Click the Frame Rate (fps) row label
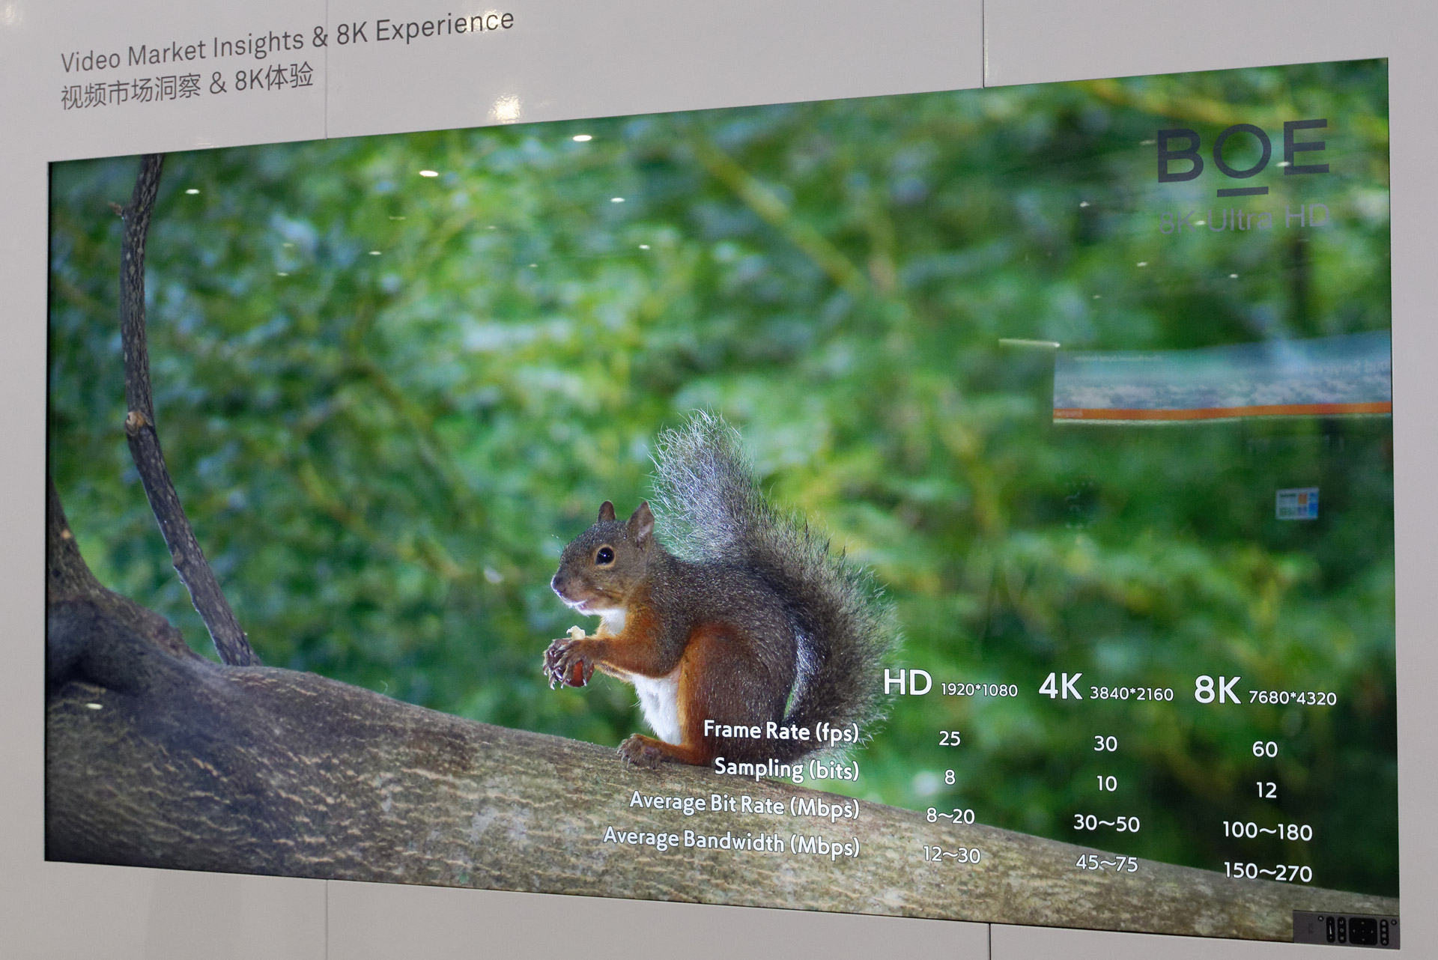 click(780, 730)
